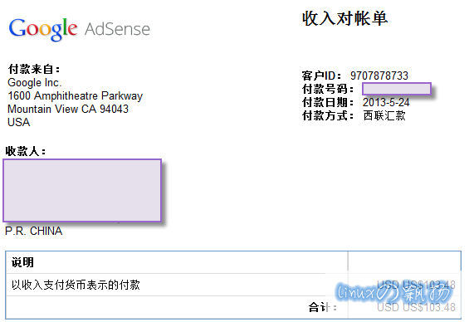The height and width of the screenshot is (322, 469).
Task: Click the 1600 Amphitheatre Parkway address line
Action: coord(76,95)
